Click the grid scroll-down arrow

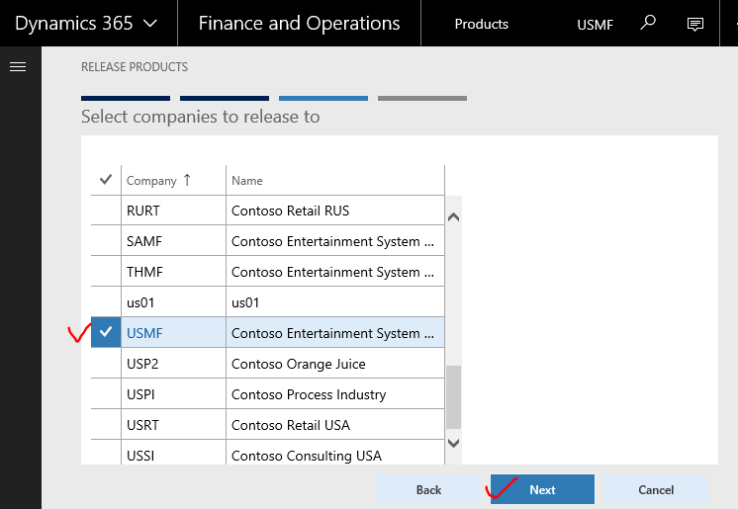[453, 443]
